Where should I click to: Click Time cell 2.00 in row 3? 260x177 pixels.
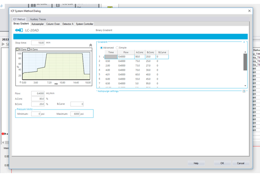point(111,66)
